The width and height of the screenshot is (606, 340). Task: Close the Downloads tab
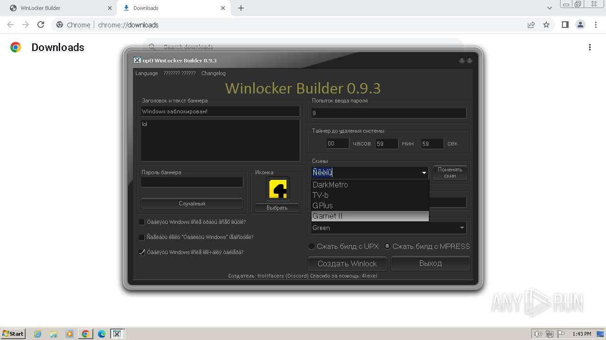223,8
